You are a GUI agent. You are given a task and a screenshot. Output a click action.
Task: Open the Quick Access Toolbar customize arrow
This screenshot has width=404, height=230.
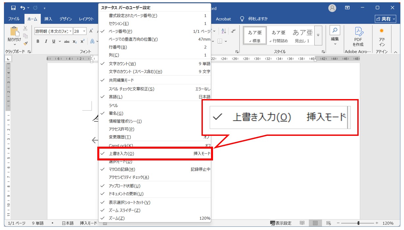(44, 8)
